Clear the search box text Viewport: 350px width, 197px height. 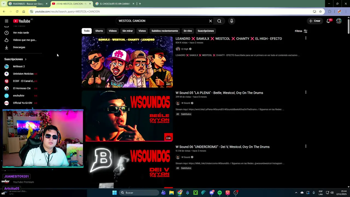(211, 21)
